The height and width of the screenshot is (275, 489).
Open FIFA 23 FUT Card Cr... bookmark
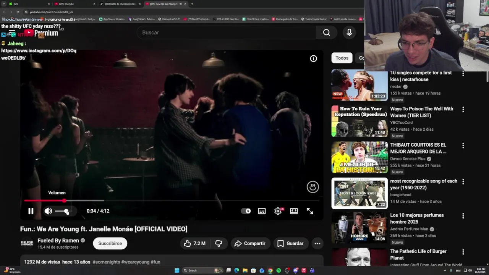[226, 19]
